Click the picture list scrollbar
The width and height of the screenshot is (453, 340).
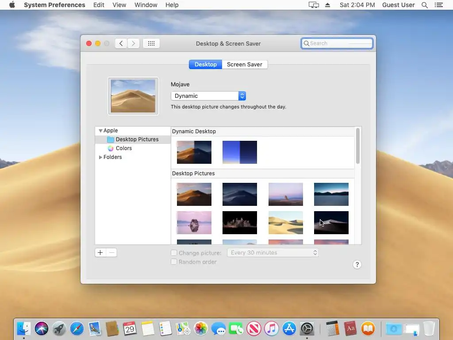point(357,146)
